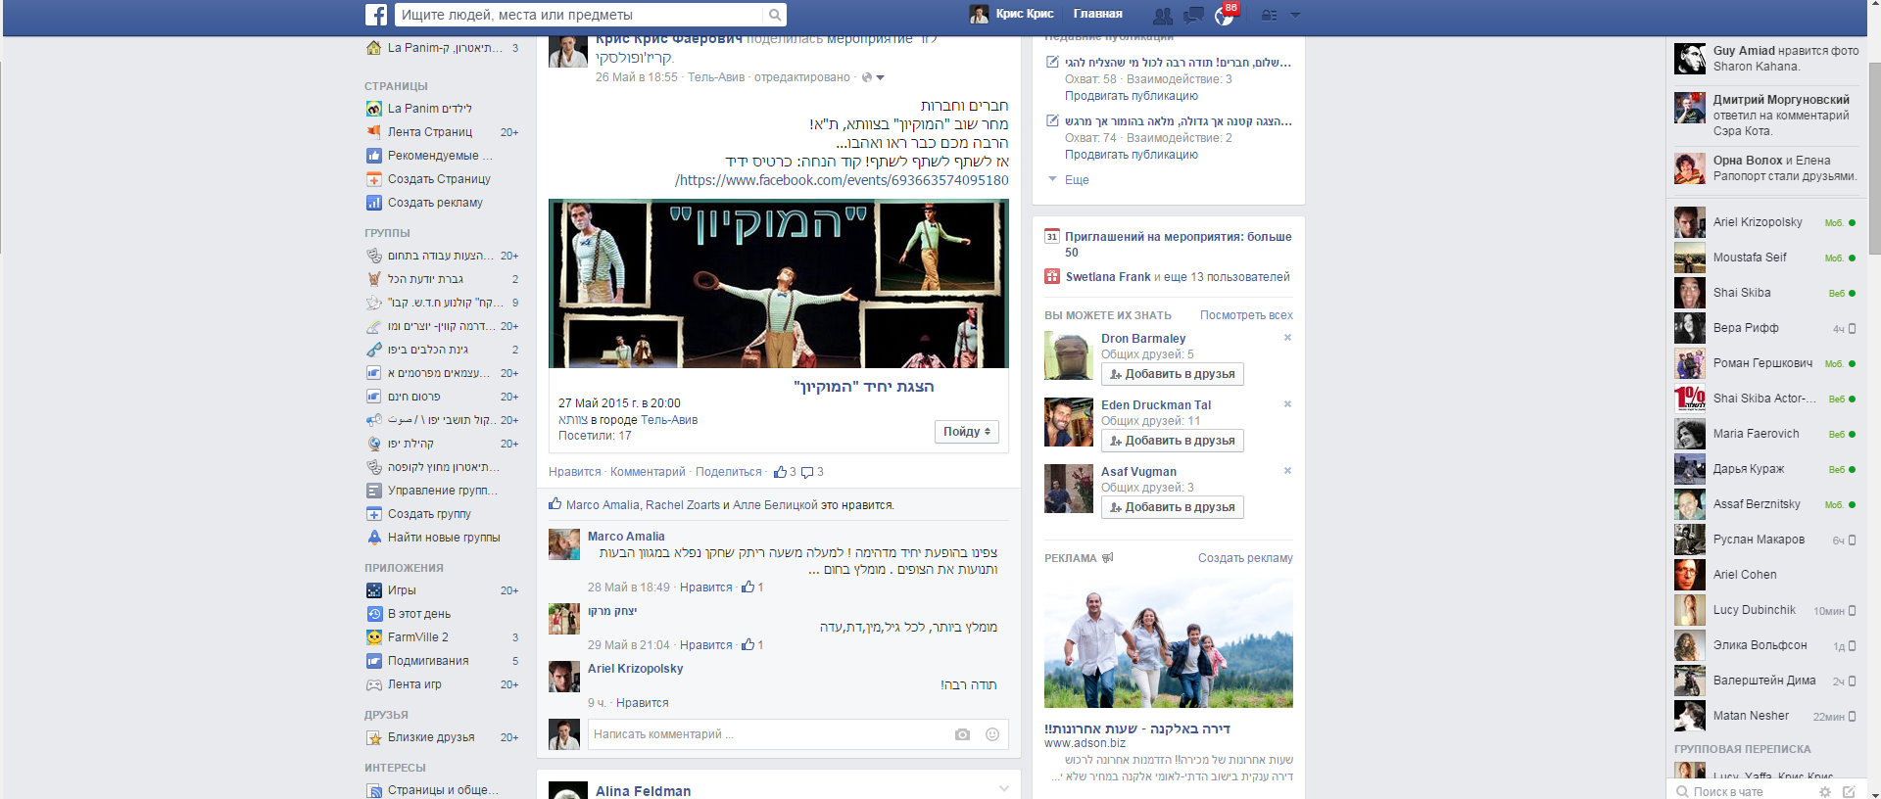Dismiss the Dron Barmaley suggestion
This screenshot has height=799, width=1881.
point(1287,338)
